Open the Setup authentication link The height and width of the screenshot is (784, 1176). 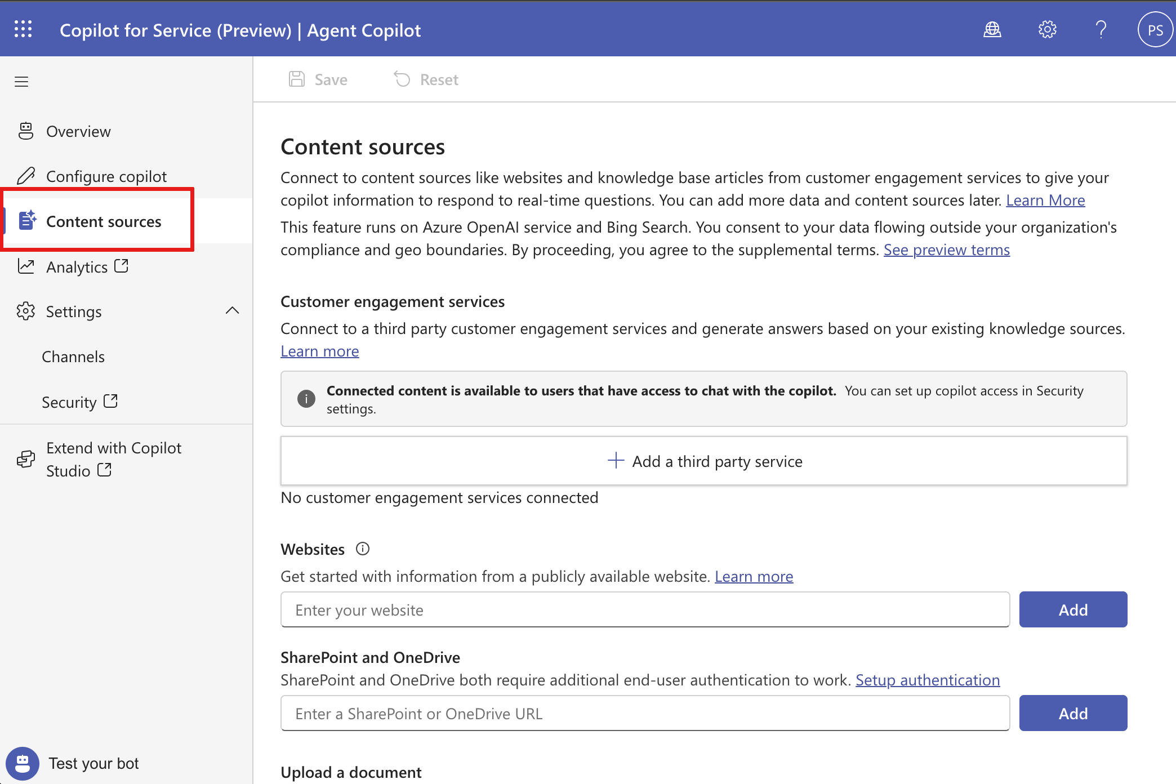click(928, 680)
